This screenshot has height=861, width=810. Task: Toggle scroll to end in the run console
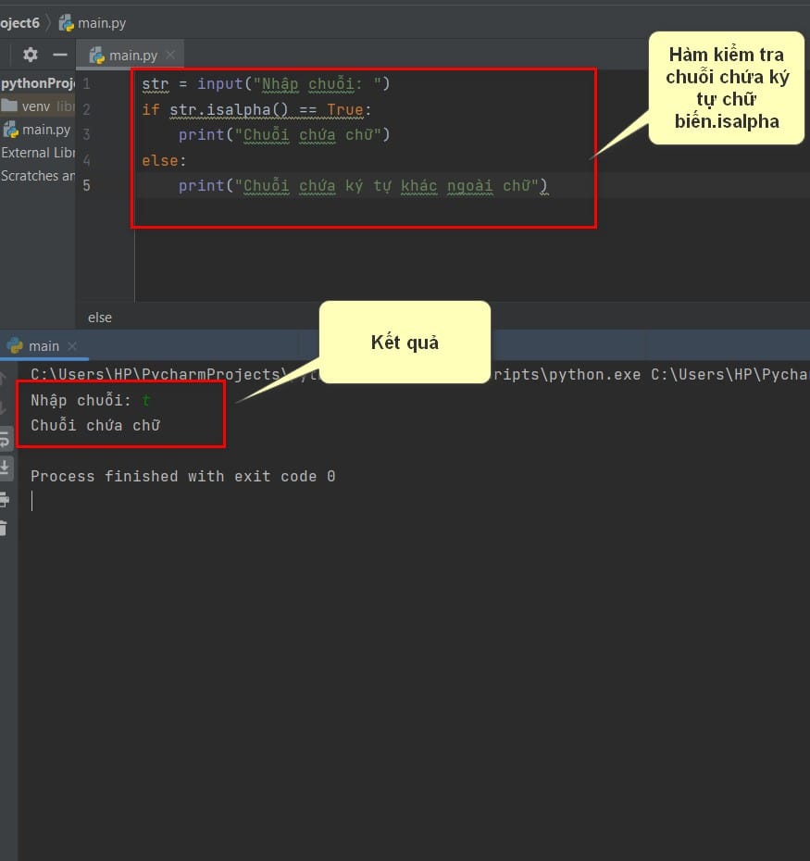click(5, 468)
